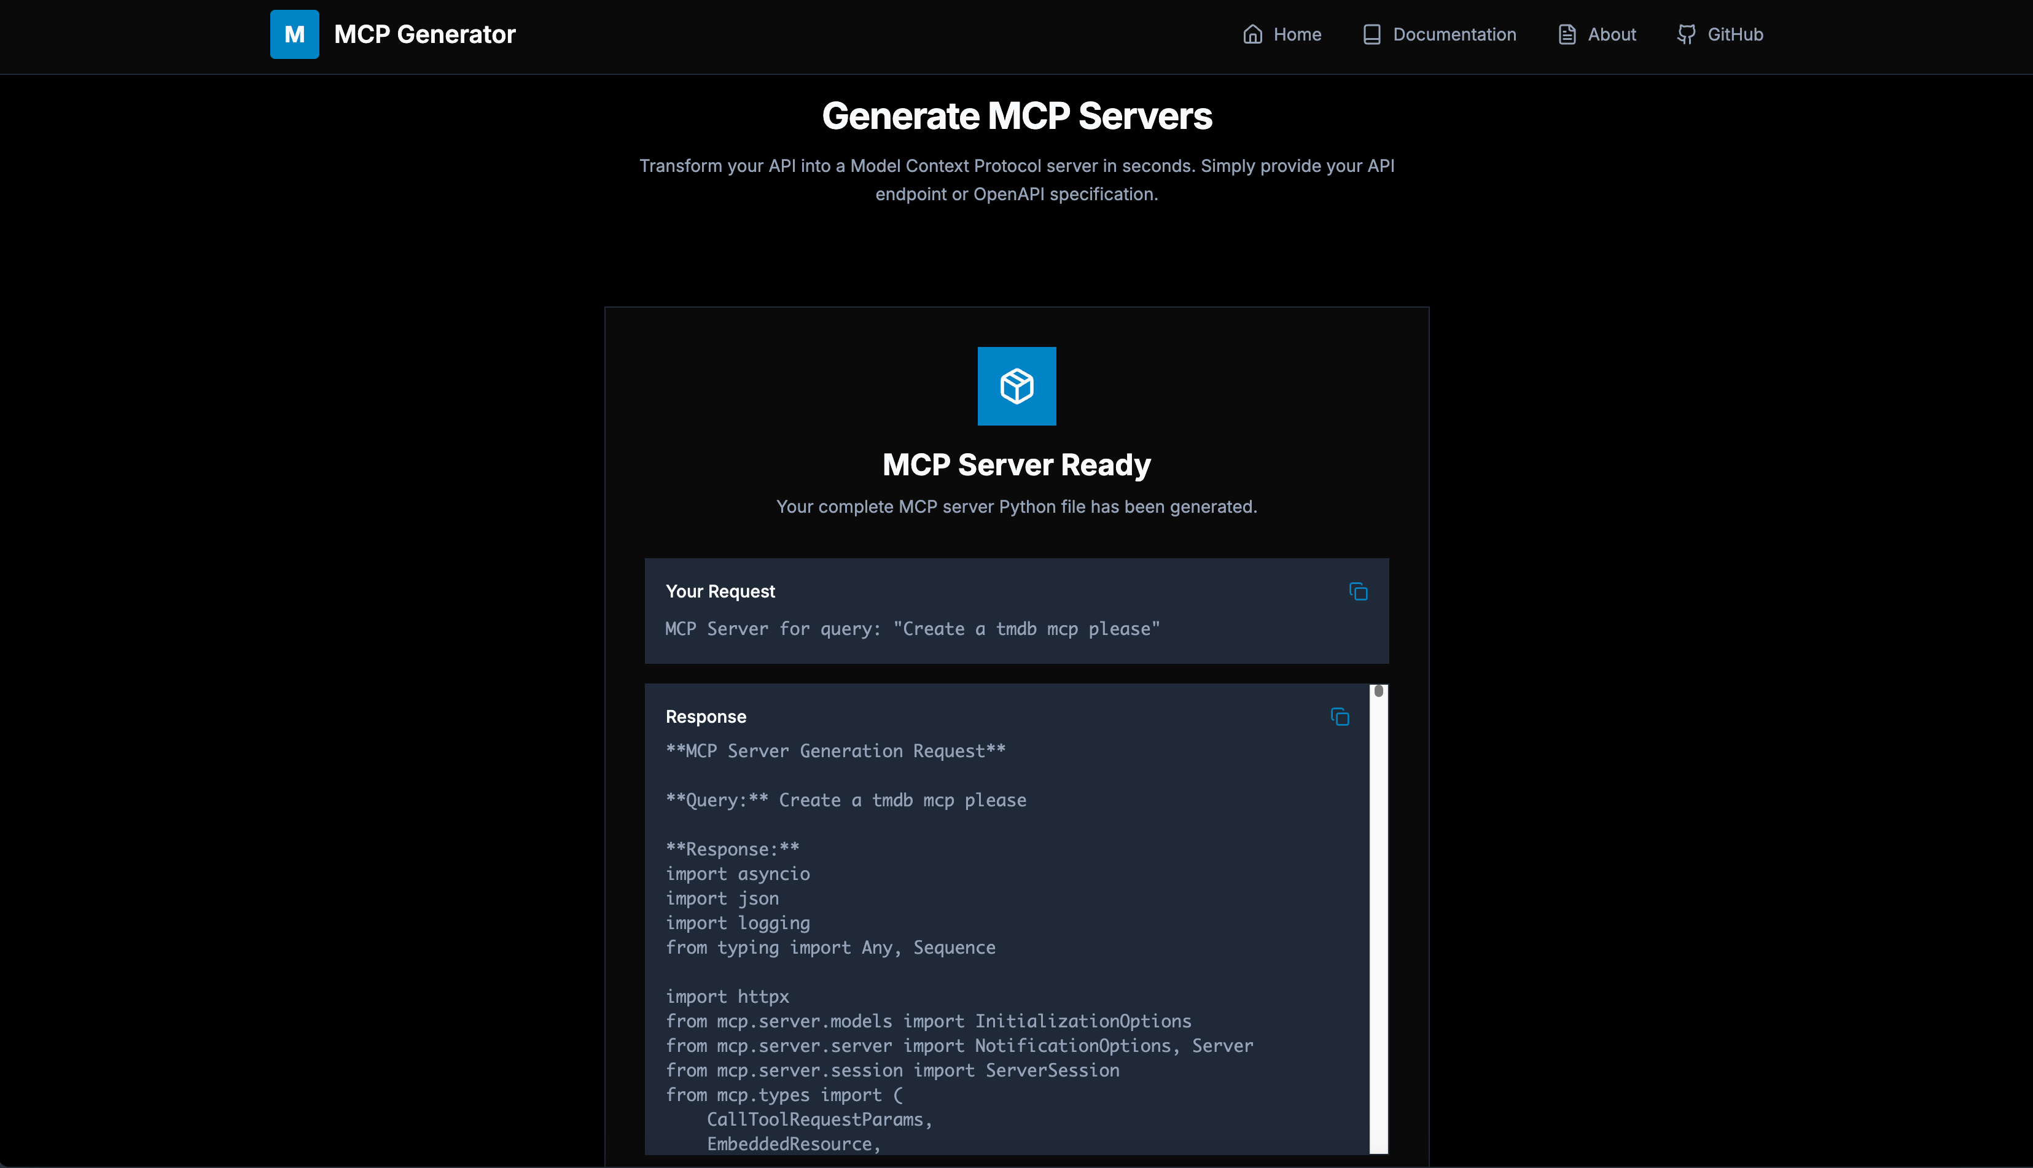Click the Generate MCP Servers heading
The height and width of the screenshot is (1168, 2033).
point(1016,115)
